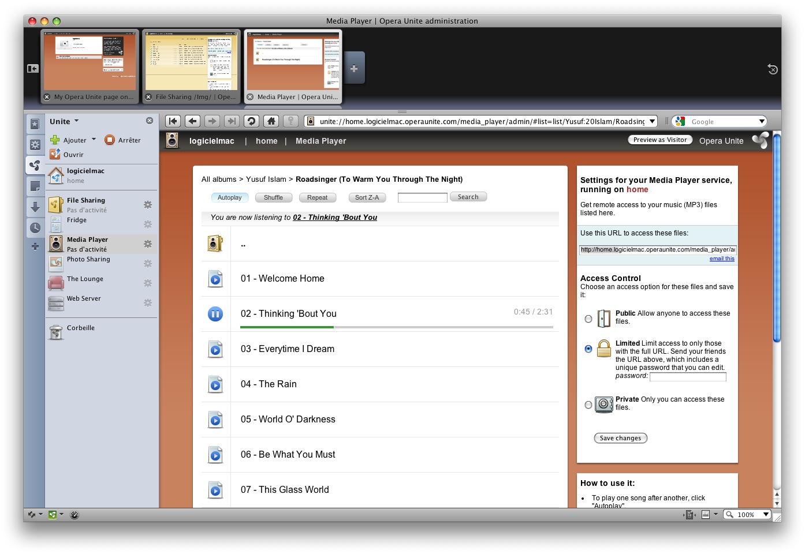805x554 pixels.
Task: Toggle Repeat mode
Action: [x=317, y=197]
